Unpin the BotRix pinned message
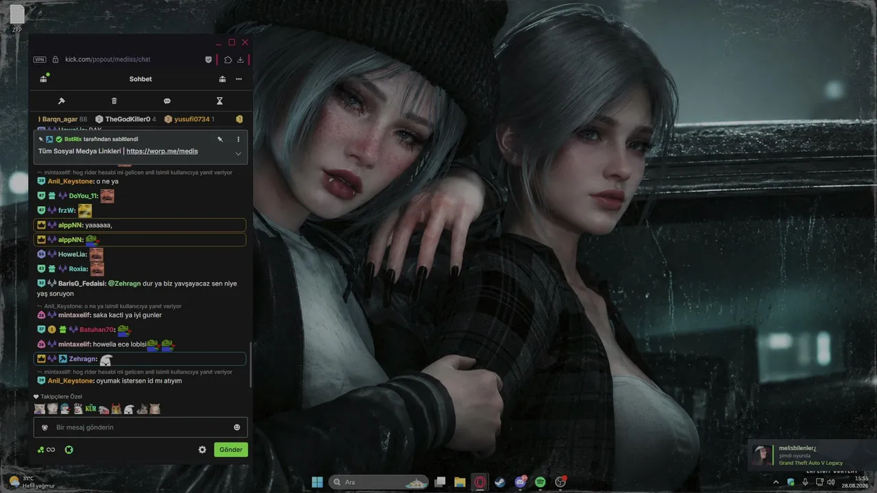877x493 pixels. tap(220, 139)
